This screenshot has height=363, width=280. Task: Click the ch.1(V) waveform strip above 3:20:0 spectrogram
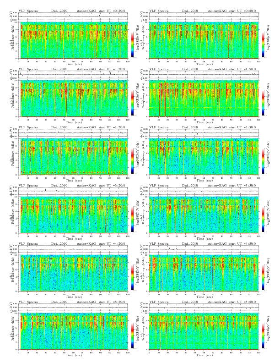click(x=73, y=191)
